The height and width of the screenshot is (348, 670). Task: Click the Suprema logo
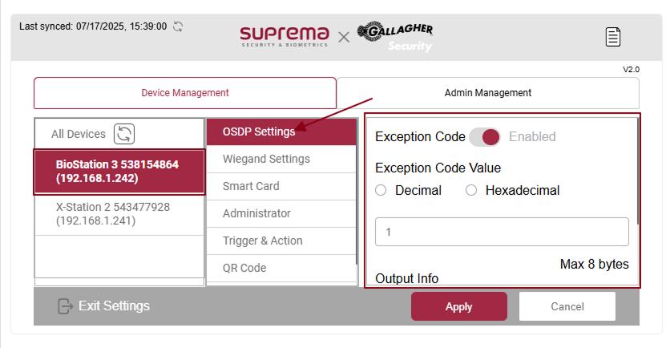click(x=285, y=36)
